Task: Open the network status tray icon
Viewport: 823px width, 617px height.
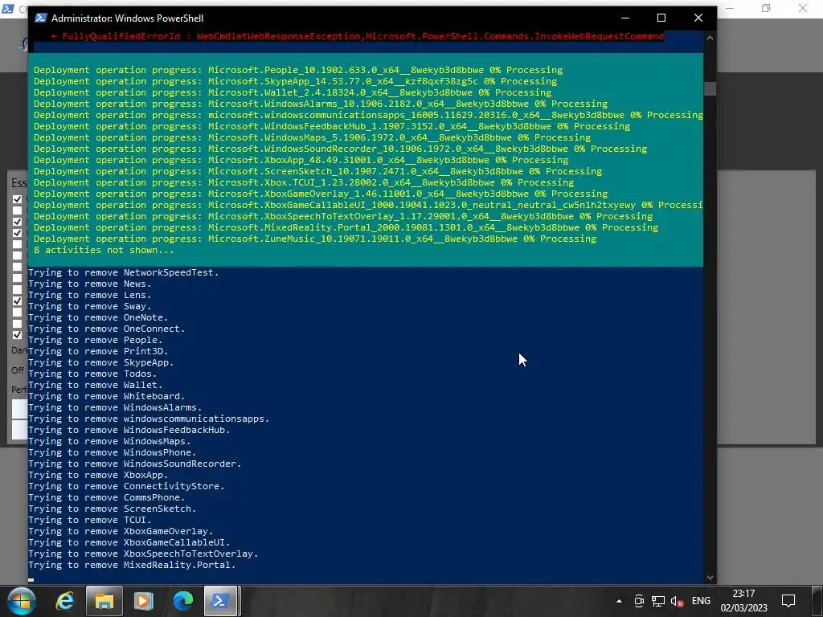Action: click(658, 601)
